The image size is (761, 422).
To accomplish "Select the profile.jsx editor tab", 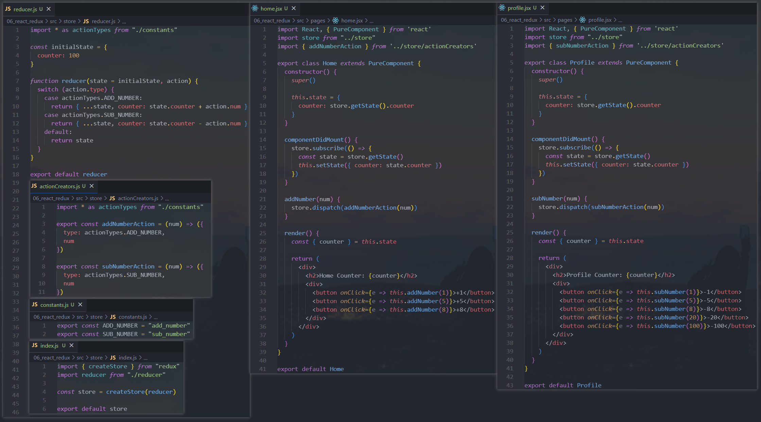I will coord(522,8).
